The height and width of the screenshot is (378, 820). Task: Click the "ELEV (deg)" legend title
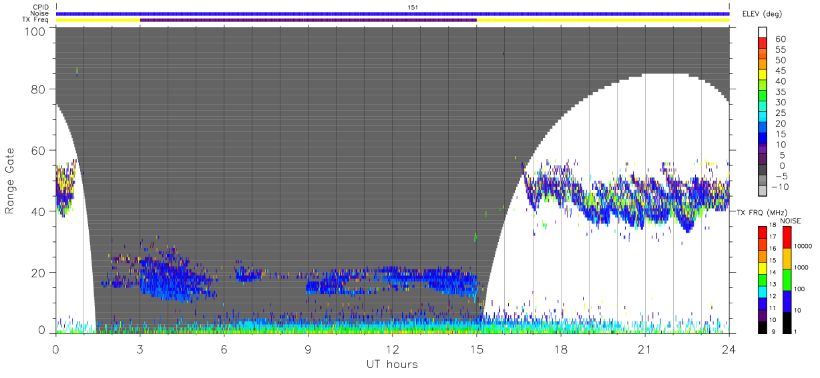[762, 13]
